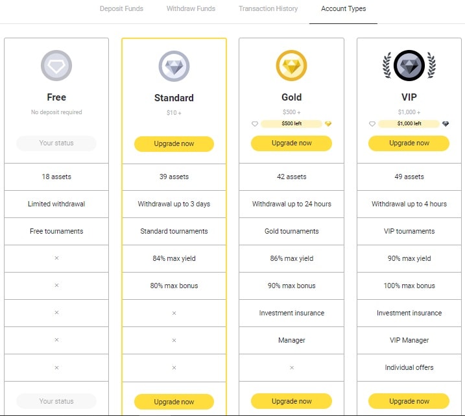Open the Transaction History tab
465x416 pixels.
(268, 9)
